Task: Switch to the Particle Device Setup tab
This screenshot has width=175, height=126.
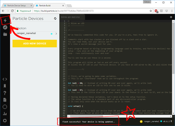Action: coord(16,5)
